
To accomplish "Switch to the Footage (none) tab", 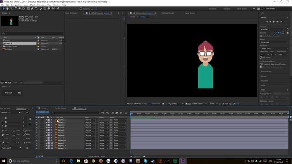I will pos(167,13).
